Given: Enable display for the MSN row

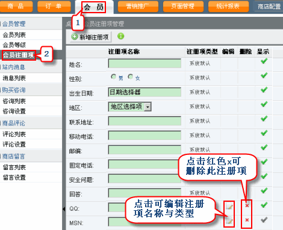Looking at the screenshot, I should (264, 220).
